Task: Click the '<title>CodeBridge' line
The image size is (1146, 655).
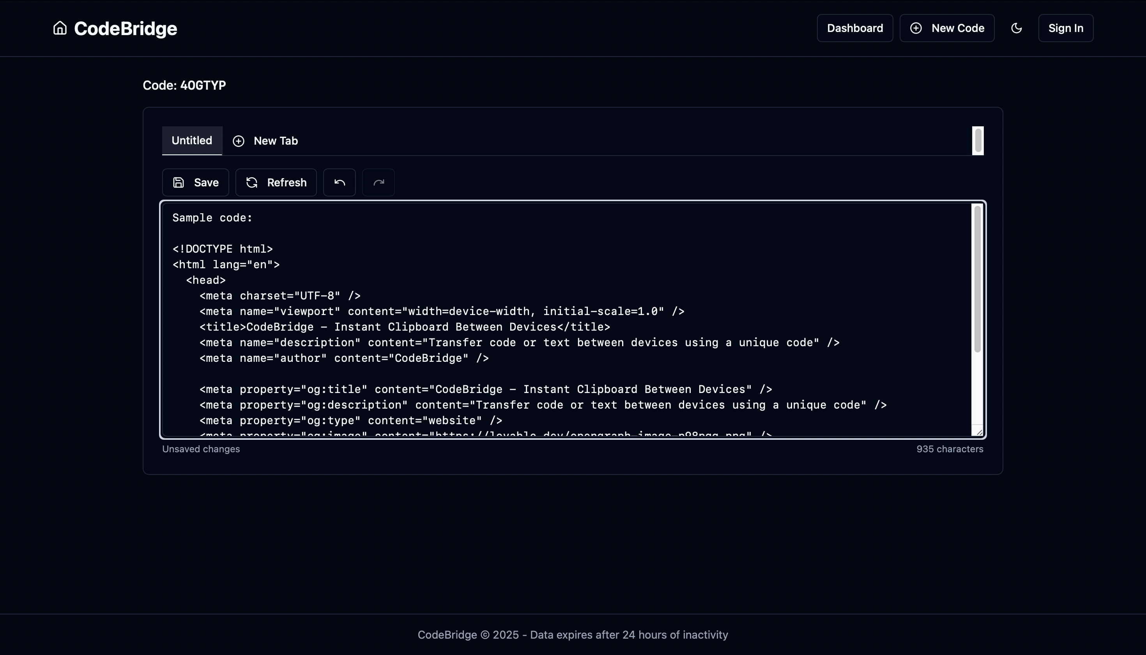Action: 405,327
